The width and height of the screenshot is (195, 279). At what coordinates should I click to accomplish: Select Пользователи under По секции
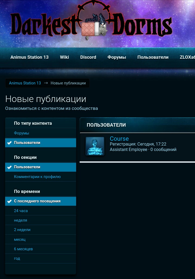coord(41,167)
